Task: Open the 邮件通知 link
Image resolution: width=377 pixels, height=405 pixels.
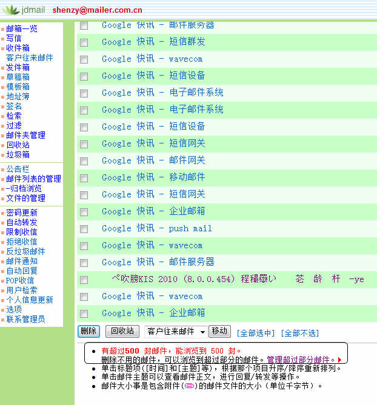Action: point(22,261)
